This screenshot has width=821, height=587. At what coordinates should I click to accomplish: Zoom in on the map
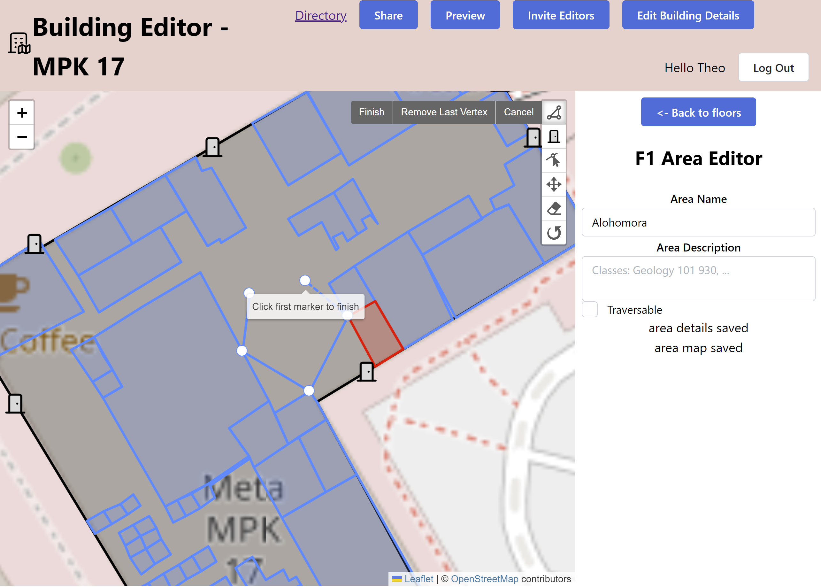tap(22, 113)
